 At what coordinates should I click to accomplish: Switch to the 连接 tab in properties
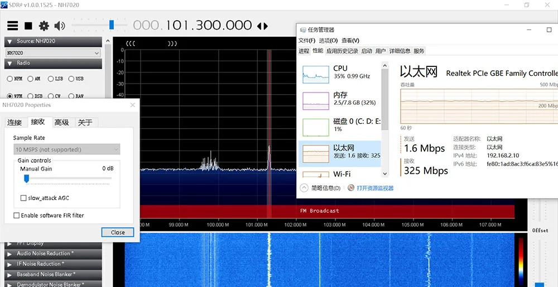point(15,123)
